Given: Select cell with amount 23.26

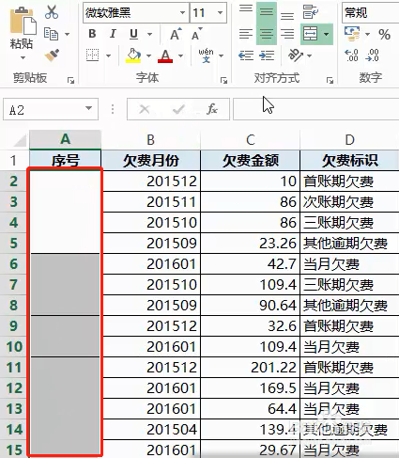Looking at the screenshot, I should click(250, 244).
